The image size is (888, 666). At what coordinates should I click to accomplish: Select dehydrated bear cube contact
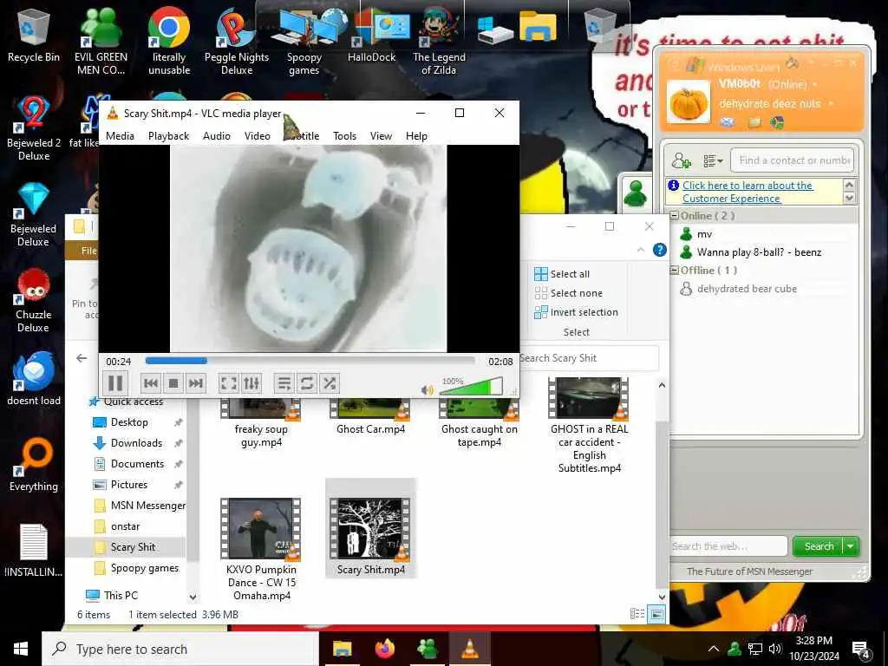coord(738,289)
